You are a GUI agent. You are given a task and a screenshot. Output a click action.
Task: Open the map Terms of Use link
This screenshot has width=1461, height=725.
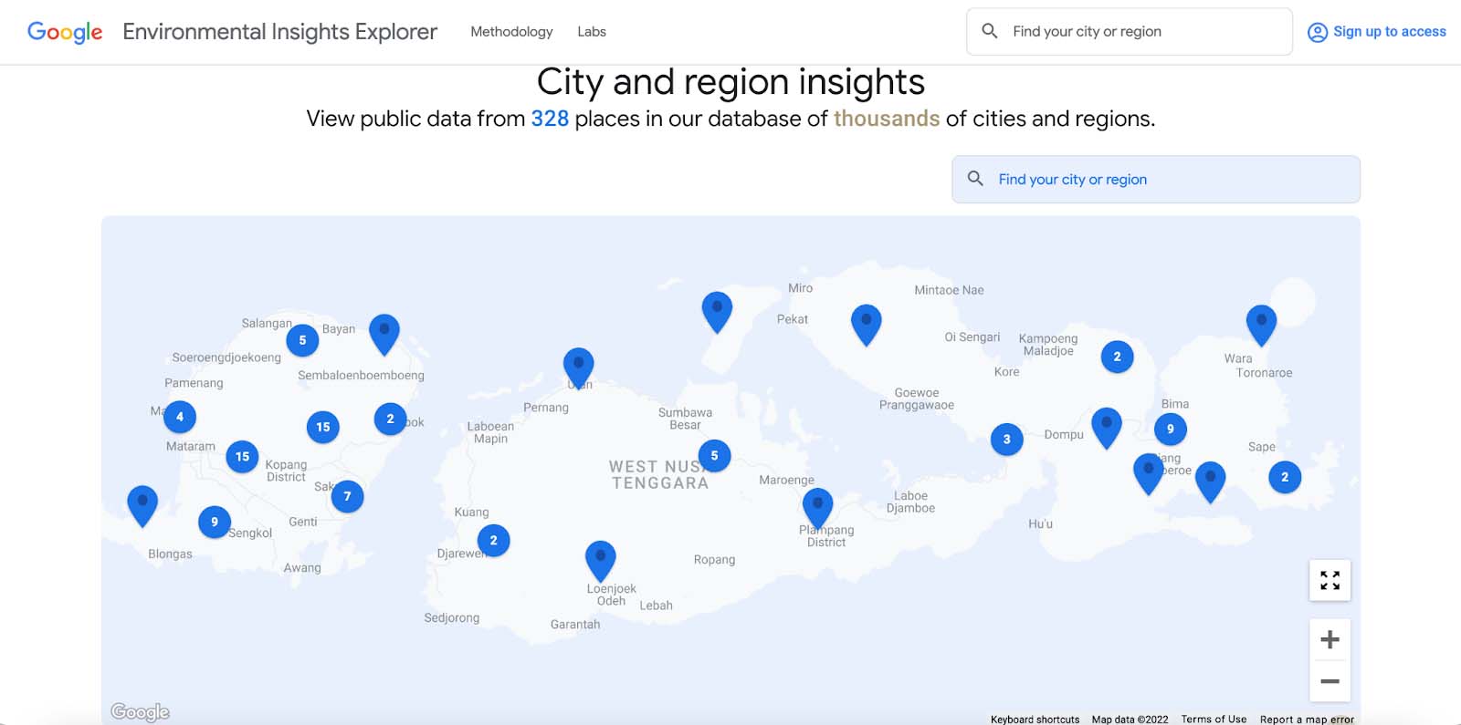pos(1213,720)
